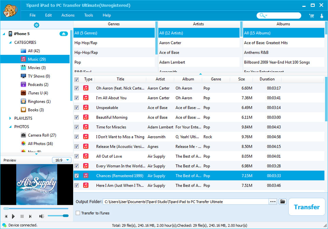Click music type icon for Unspeakable
The image size is (328, 229).
(86, 107)
